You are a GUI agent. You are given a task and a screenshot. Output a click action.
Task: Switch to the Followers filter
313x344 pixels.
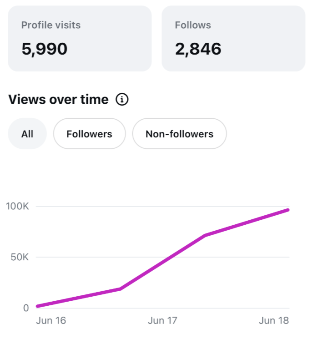coord(90,134)
